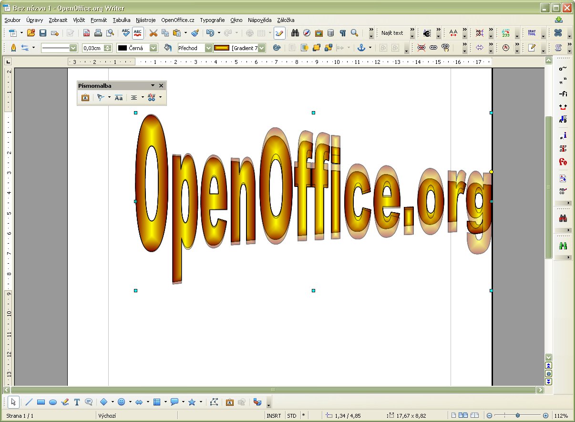This screenshot has width=575, height=422.
Task: Select the Line tool in the Drawing toolbar
Action: click(29, 402)
